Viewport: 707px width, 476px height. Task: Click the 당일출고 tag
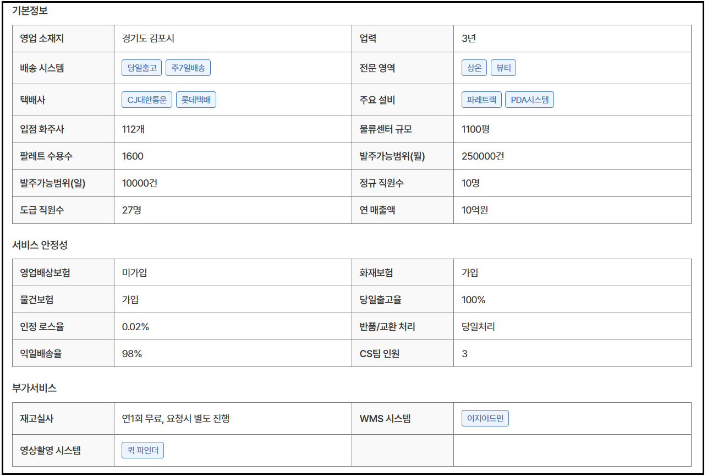coord(142,68)
